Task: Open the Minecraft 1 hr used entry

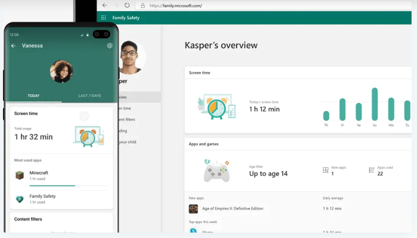Action: coord(61,175)
